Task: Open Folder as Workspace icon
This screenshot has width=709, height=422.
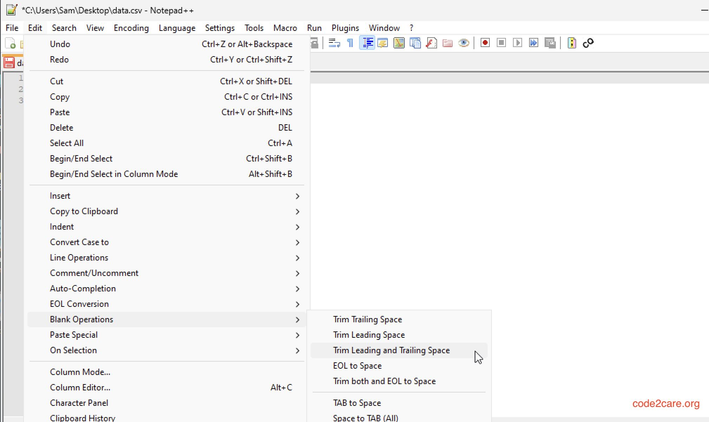Action: tap(448, 42)
